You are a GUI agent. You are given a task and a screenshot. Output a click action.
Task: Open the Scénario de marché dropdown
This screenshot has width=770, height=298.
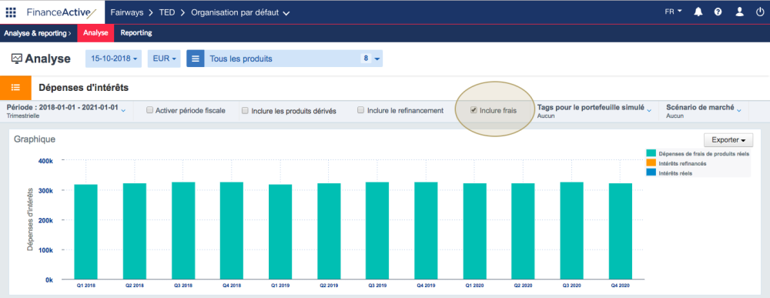pyautogui.click(x=704, y=111)
